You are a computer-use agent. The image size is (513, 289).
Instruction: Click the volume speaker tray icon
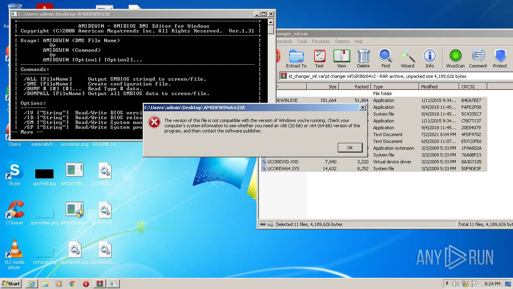456,284
